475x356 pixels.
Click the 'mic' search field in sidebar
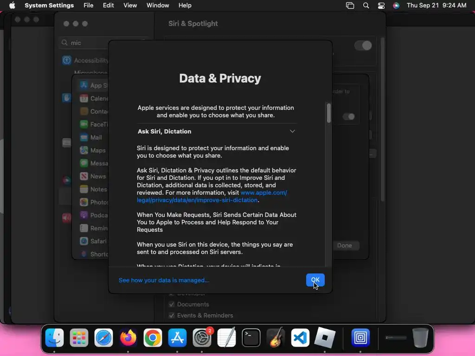tap(103, 43)
